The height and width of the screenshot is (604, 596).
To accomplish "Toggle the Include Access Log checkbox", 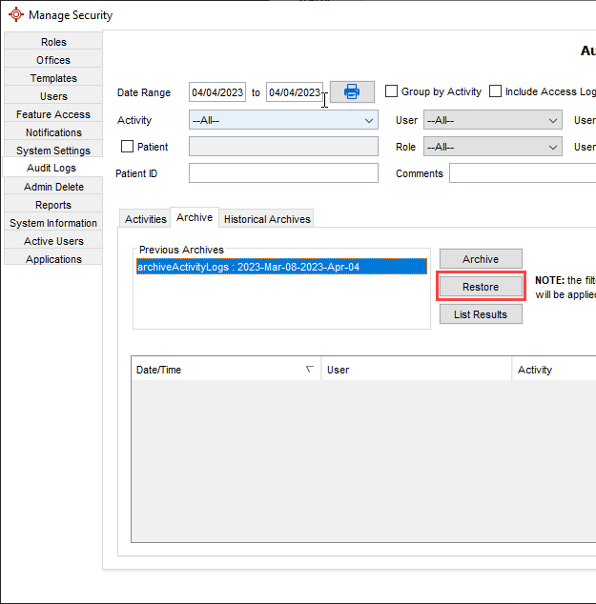I will coord(495,91).
